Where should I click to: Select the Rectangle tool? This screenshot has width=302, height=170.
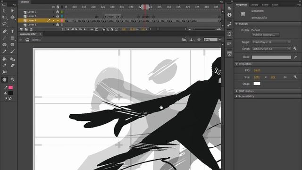point(13,38)
